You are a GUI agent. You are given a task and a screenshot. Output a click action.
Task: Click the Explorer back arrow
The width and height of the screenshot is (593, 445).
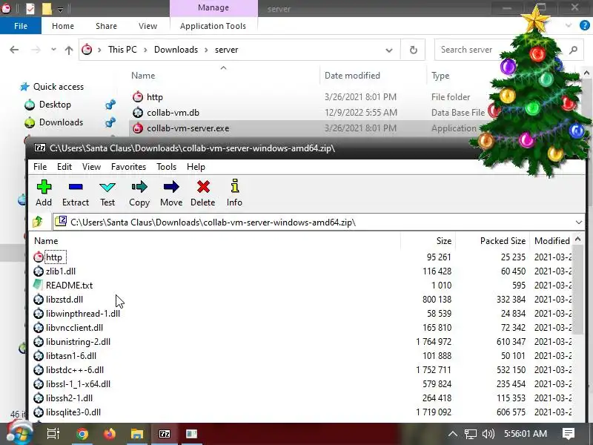14,50
